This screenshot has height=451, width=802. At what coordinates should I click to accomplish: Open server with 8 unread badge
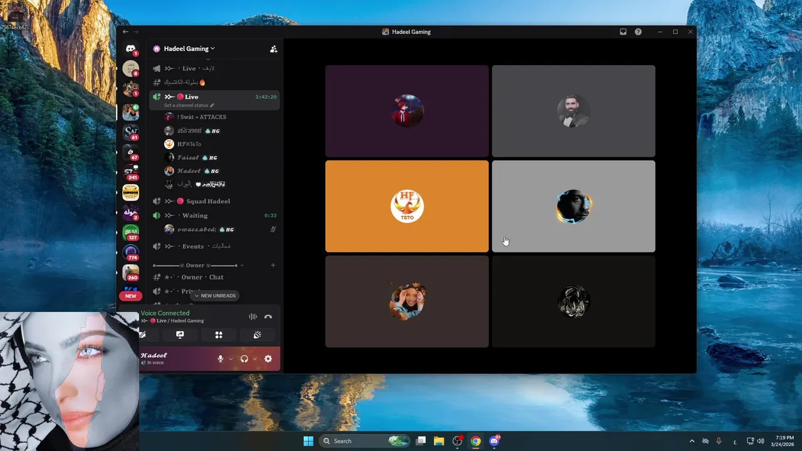tap(131, 68)
